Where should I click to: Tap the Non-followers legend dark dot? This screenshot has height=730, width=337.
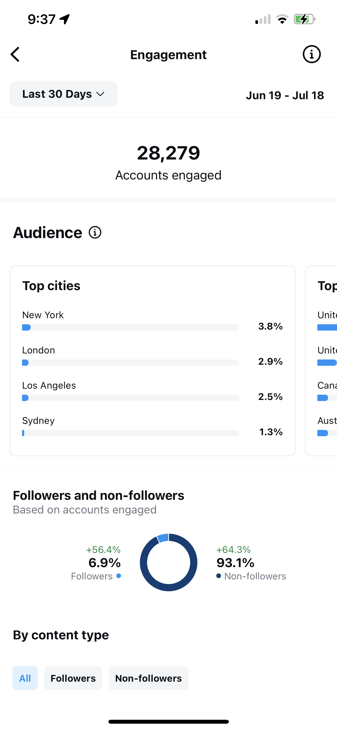click(x=218, y=576)
